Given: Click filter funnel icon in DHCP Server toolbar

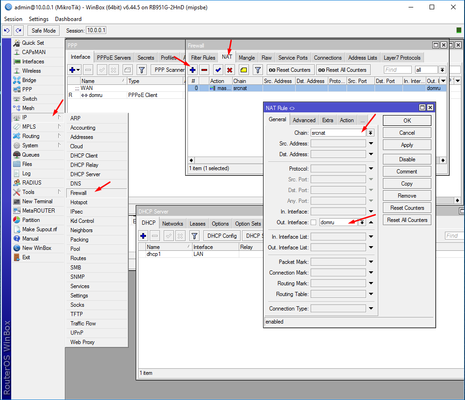Looking at the screenshot, I should click(x=194, y=236).
